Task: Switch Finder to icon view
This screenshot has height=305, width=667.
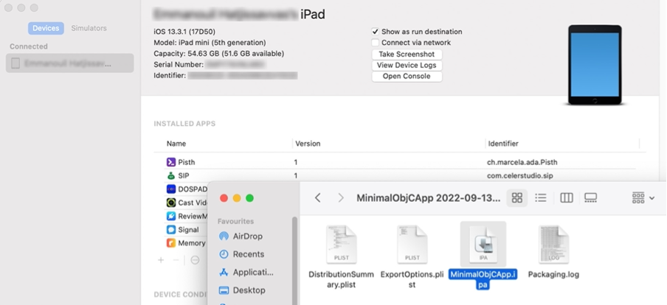Action: tap(516, 198)
